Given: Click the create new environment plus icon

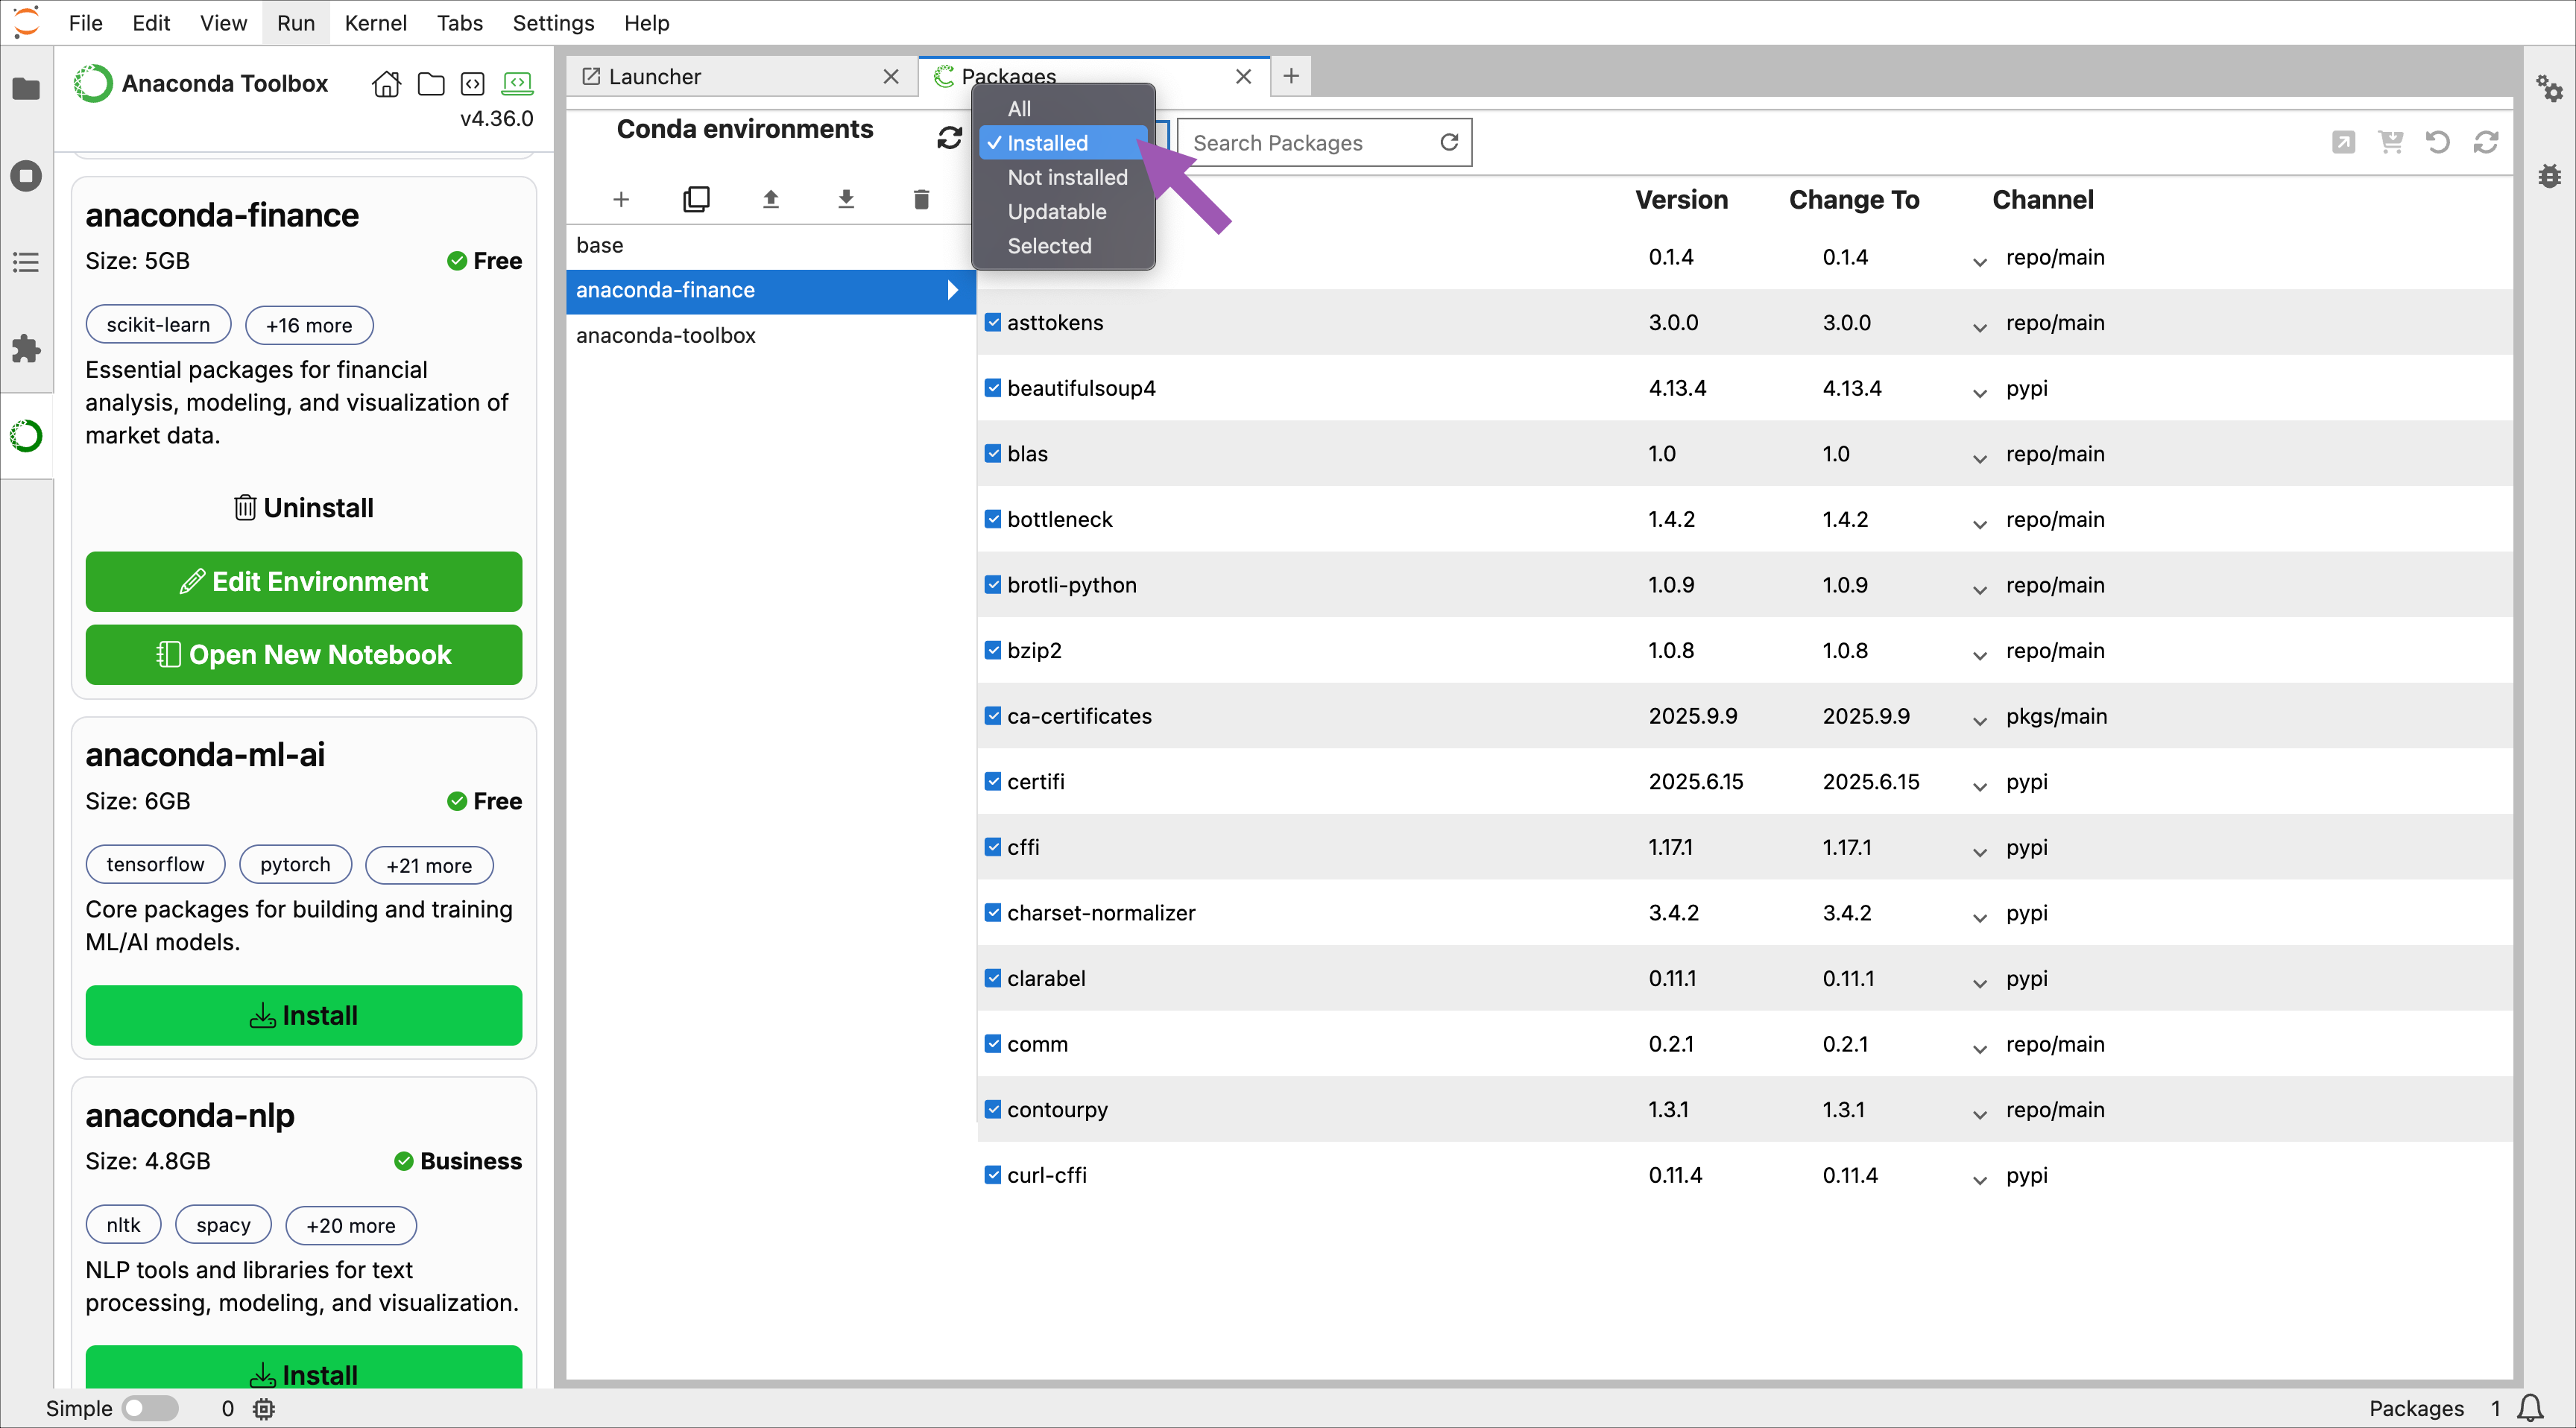Looking at the screenshot, I should pos(621,199).
